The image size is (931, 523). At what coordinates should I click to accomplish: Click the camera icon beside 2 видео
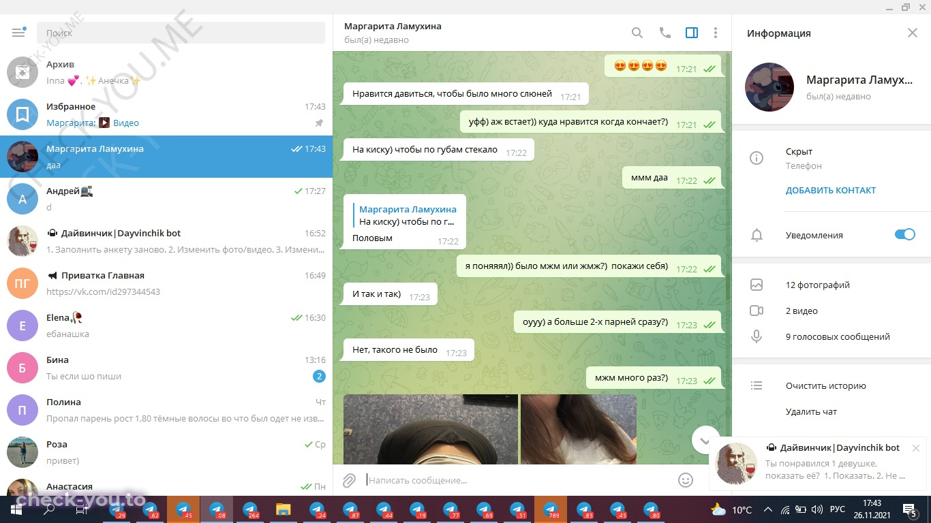tap(756, 311)
